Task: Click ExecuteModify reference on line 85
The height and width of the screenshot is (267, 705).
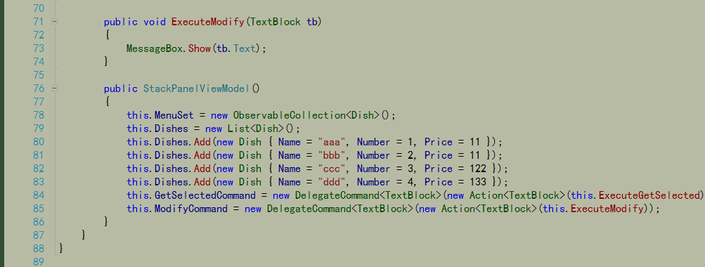Action: pos(607,209)
